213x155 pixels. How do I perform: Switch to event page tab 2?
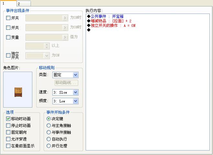click(x=24, y=4)
